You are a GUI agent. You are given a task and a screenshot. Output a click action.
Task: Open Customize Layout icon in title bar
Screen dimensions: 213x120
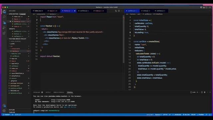(210, 7)
